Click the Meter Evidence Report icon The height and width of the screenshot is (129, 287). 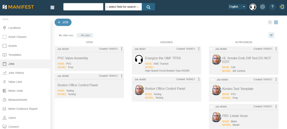coord(4,109)
